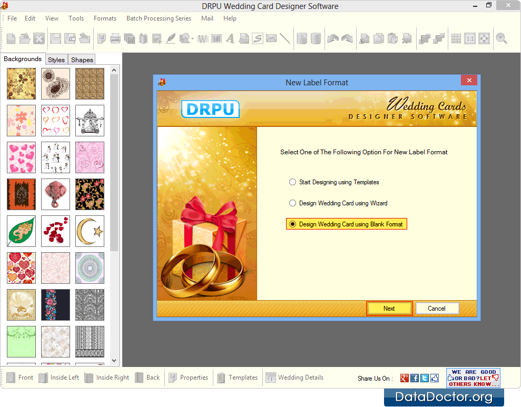The image size is (521, 407).
Task: Open the File menu
Action: [12, 18]
